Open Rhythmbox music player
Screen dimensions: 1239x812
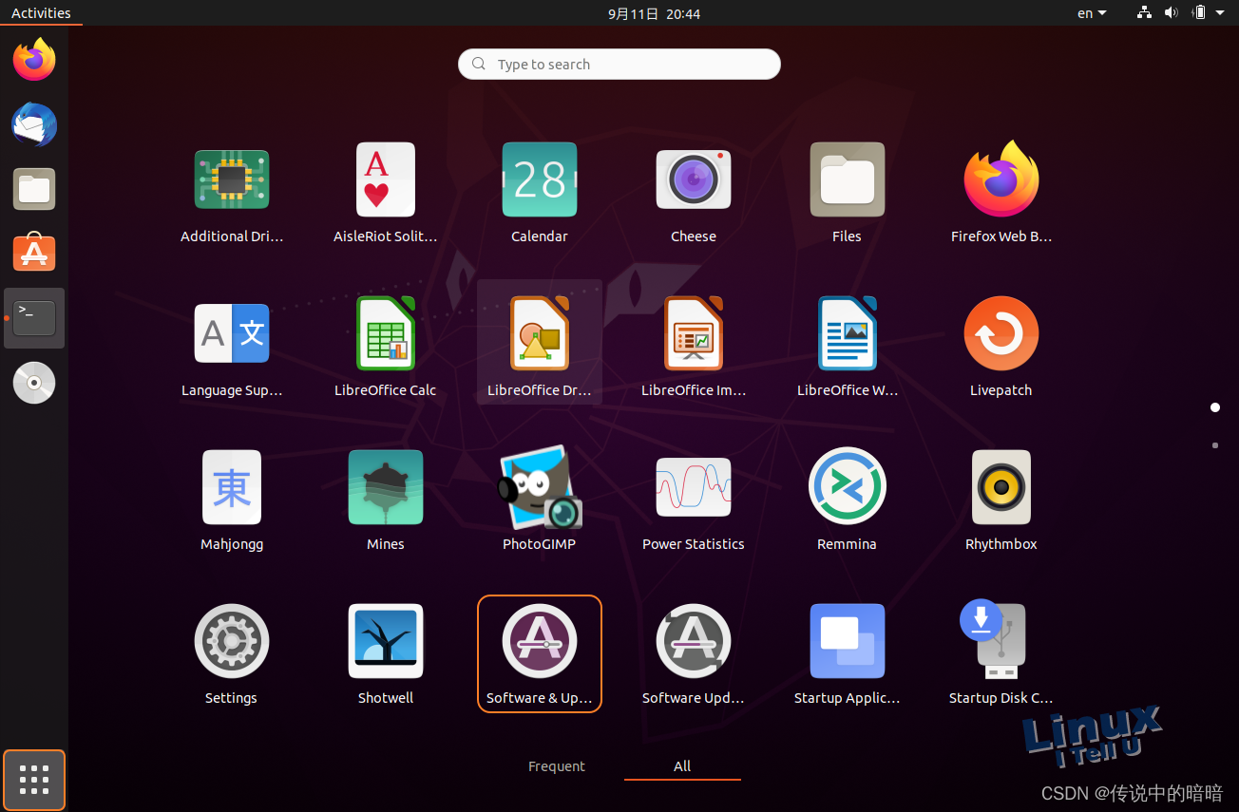click(x=1001, y=501)
